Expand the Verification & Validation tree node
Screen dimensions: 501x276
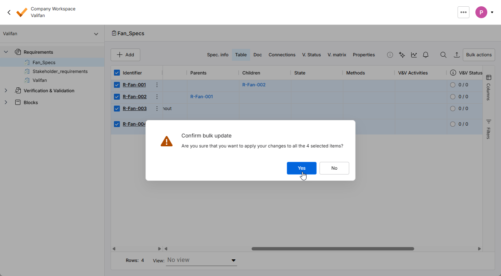click(6, 91)
